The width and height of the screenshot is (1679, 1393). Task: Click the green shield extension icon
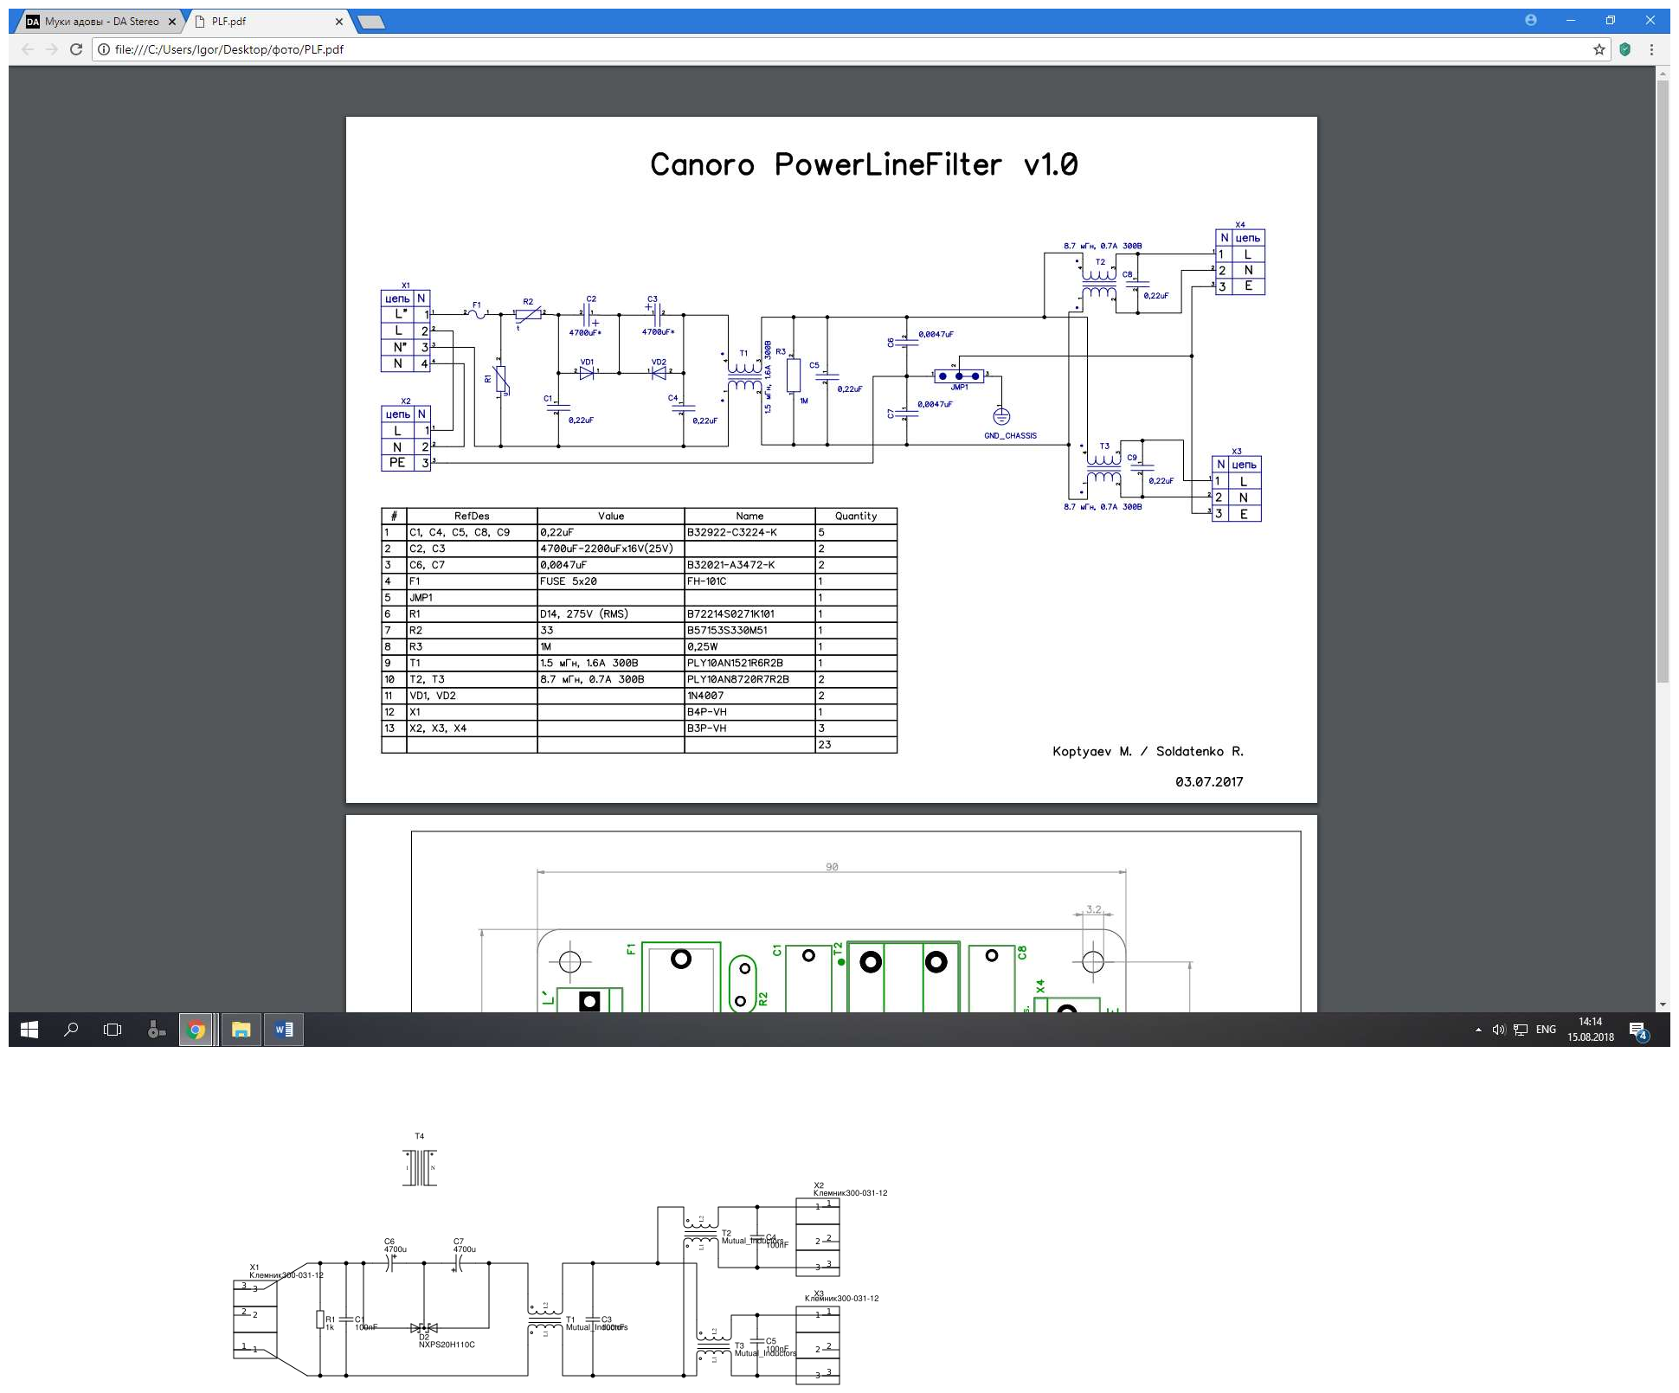point(1624,49)
